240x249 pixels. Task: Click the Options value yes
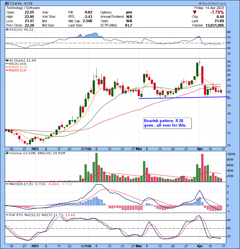[129, 12]
